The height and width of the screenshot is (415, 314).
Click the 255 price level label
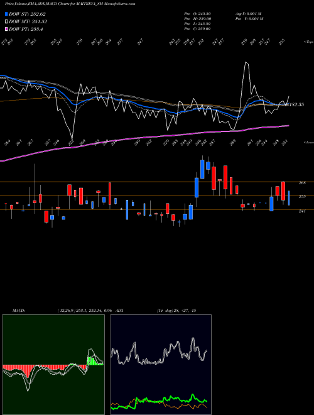[302, 196]
